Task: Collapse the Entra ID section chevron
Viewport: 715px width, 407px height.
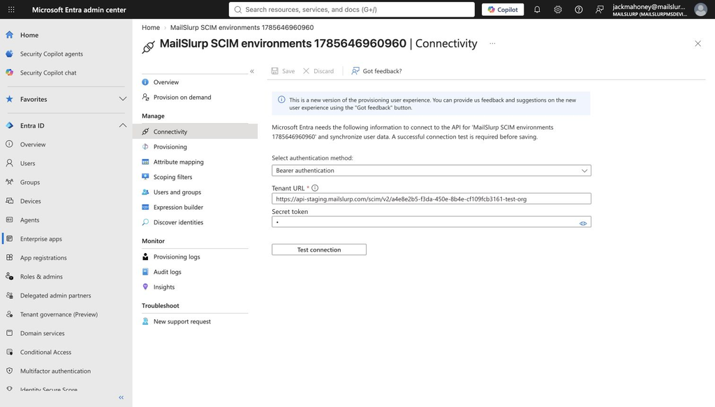Action: click(123, 125)
